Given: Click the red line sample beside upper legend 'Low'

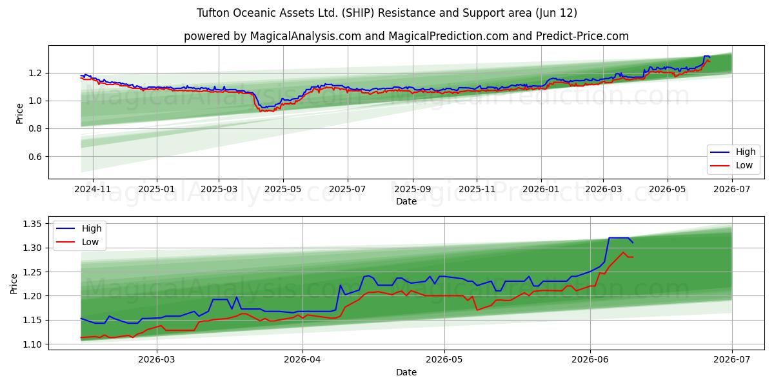Looking at the screenshot, I should 721,165.
